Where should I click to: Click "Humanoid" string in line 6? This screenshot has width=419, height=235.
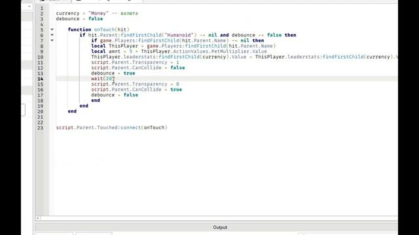tap(179, 35)
